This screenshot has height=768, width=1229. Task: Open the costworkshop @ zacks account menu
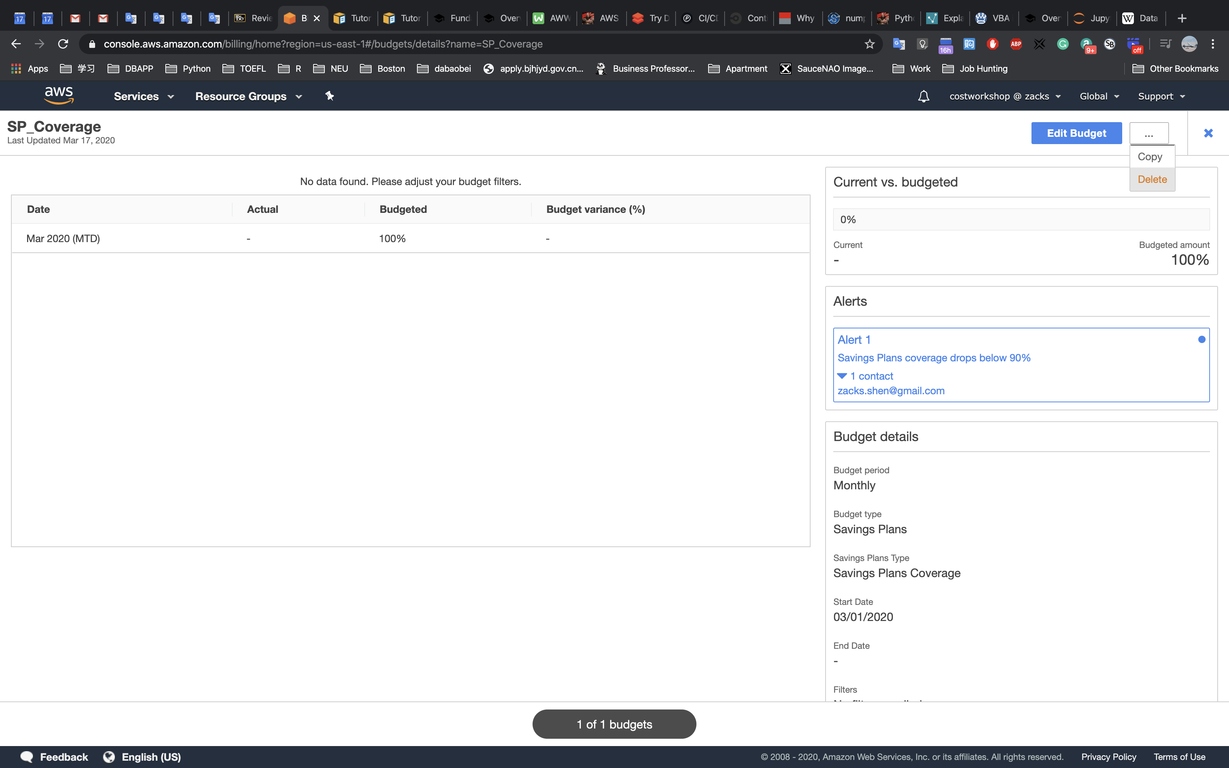(x=1004, y=97)
